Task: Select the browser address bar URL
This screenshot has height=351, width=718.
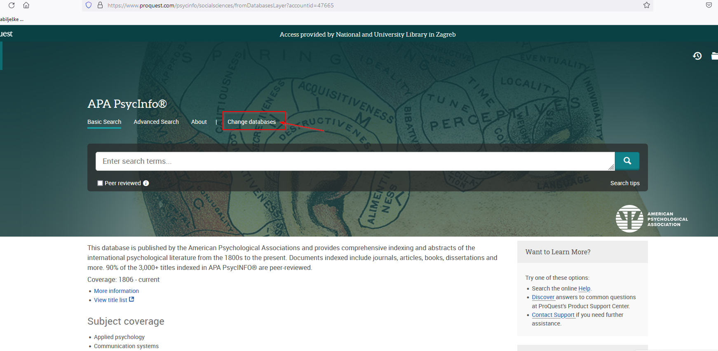Action: coord(221,5)
